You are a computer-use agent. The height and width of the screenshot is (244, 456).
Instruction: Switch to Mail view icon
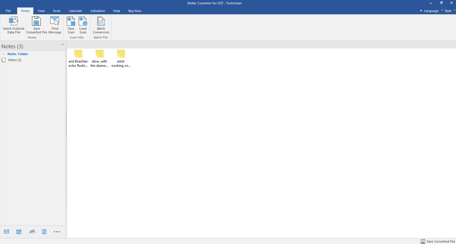point(7,232)
